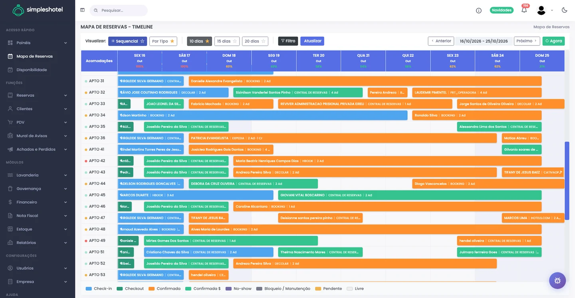Open the info circle icon
This screenshot has width=575, height=298.
click(x=479, y=10)
